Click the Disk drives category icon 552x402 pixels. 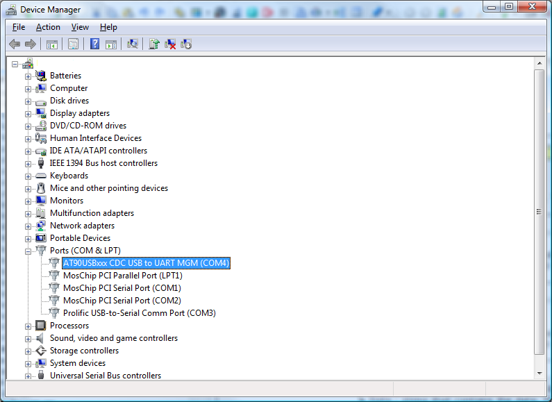[41, 102]
